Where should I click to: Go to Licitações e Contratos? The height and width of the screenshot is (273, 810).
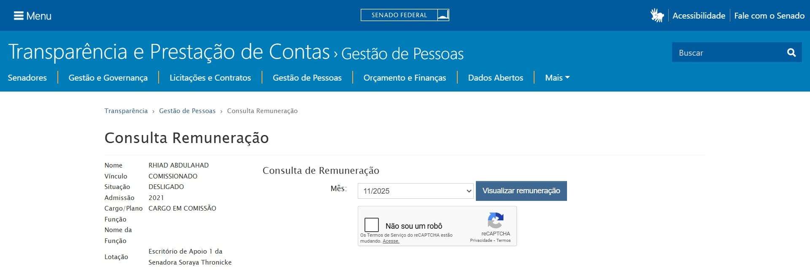210,78
